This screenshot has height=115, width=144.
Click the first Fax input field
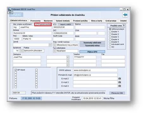coord(113,57)
